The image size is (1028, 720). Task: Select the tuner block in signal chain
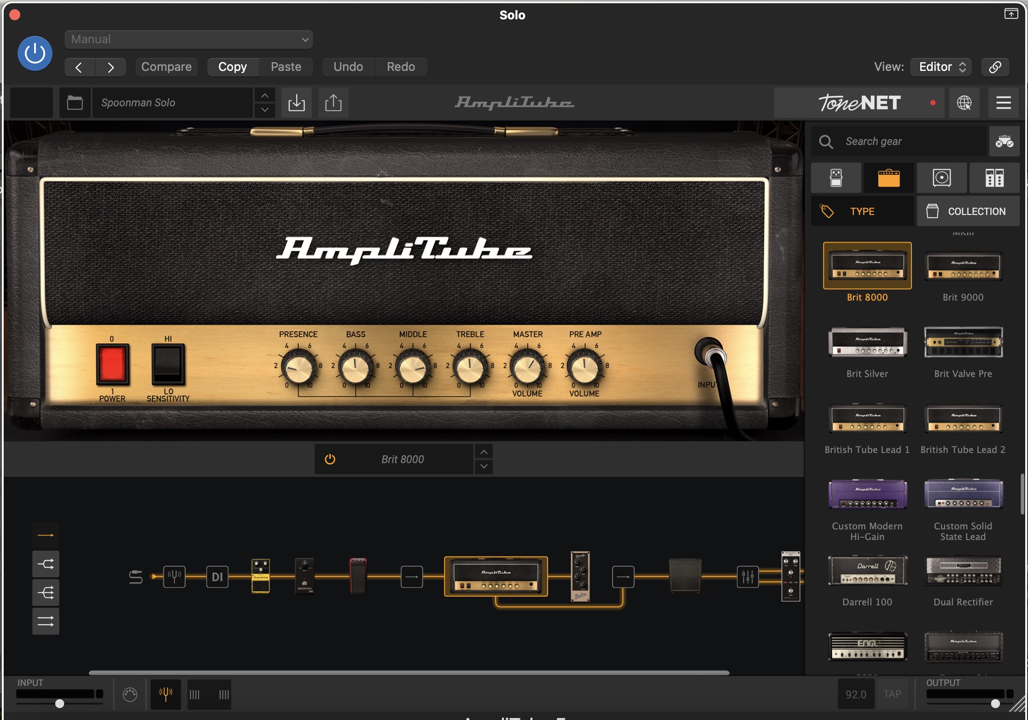click(175, 576)
